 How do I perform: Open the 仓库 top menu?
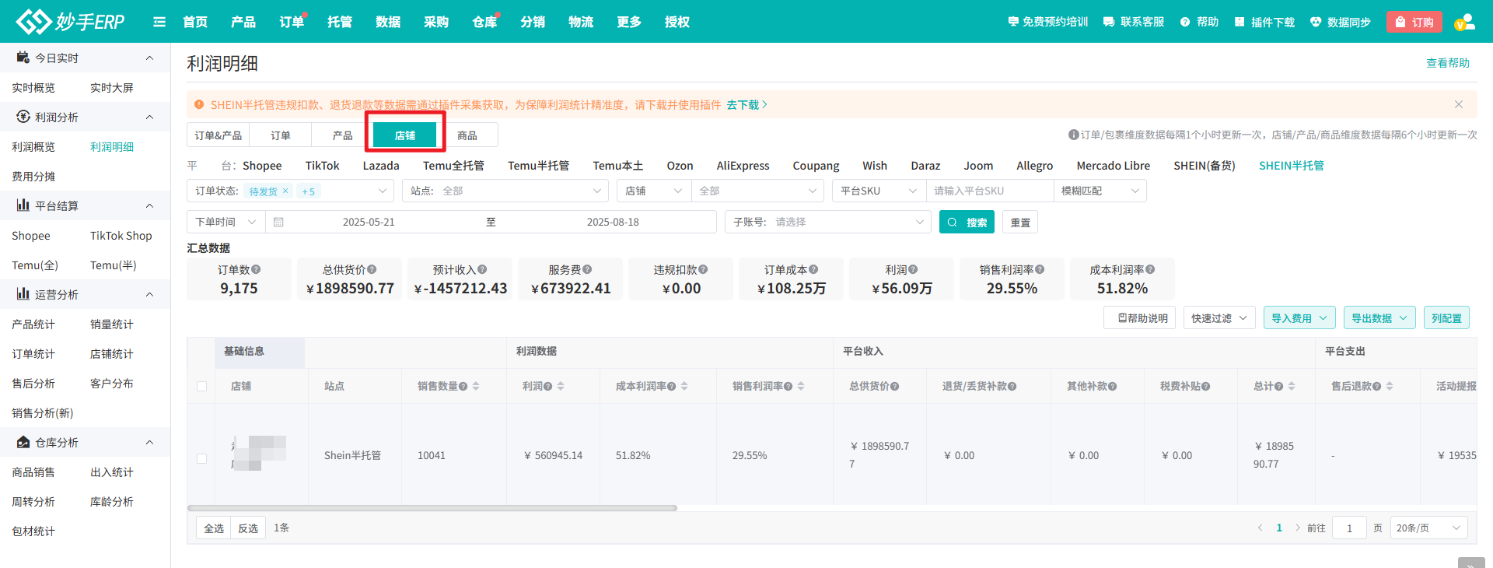click(x=484, y=22)
